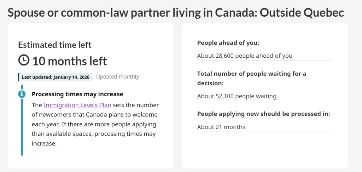Click the Last updated January 14, 2026 badge
The width and height of the screenshot is (362, 172).
point(56,77)
